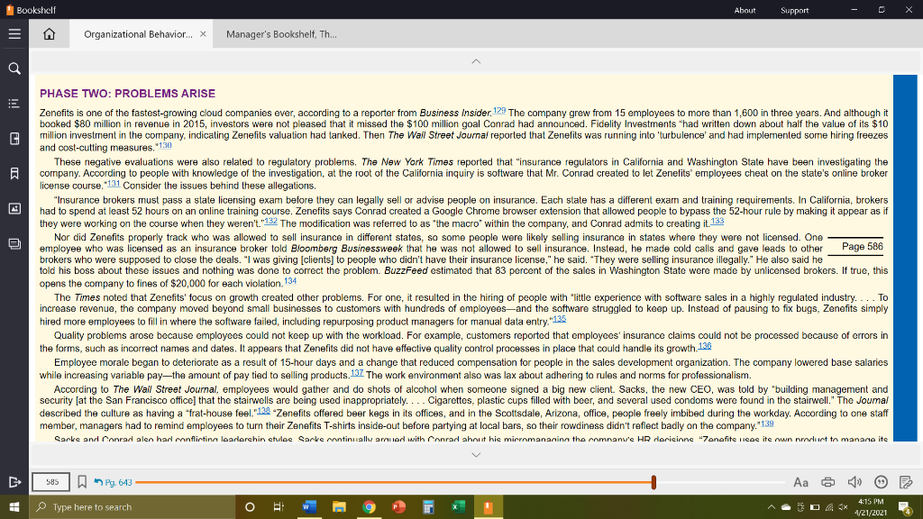The width and height of the screenshot is (923, 519).
Task: Click the page number field showing 585
Action: [x=51, y=482]
